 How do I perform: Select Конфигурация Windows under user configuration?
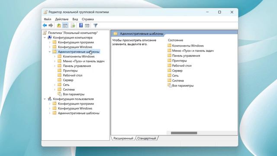[x=75, y=108]
